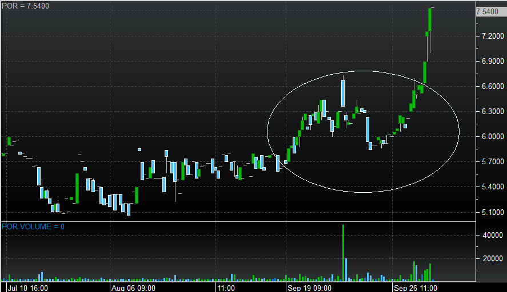
Task: Select the white ellipse annotation outline
Action: tap(268, 131)
